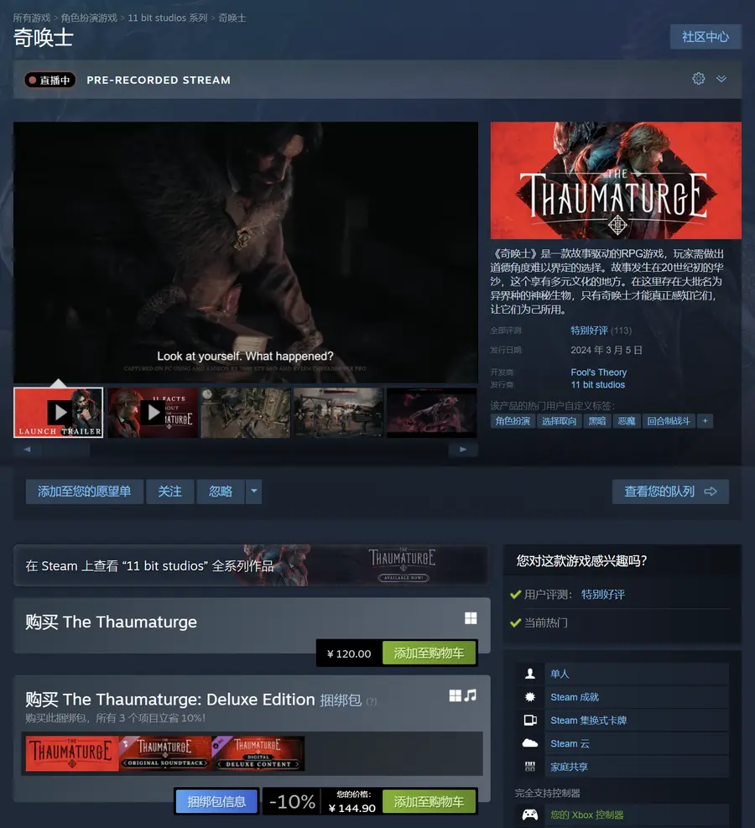Click the media strip horizontal scrollbar
Viewport: 755px width, 828px height.
point(246,450)
